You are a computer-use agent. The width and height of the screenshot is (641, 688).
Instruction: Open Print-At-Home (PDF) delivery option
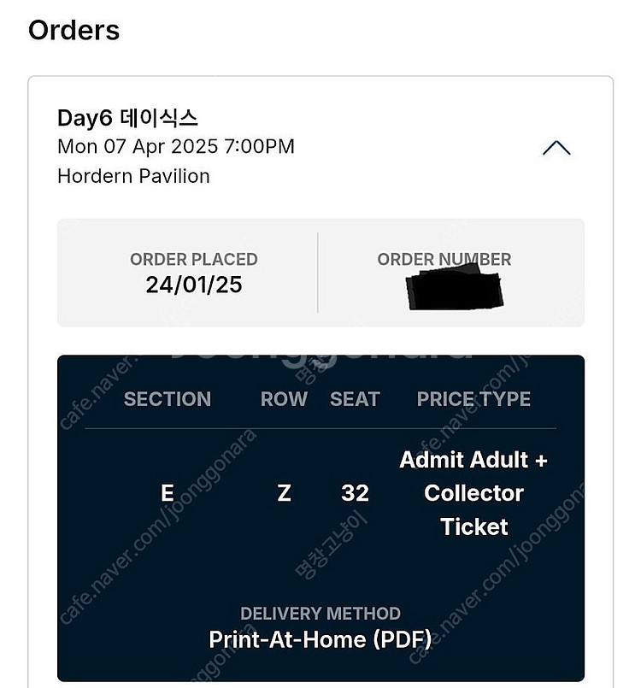tap(320, 639)
